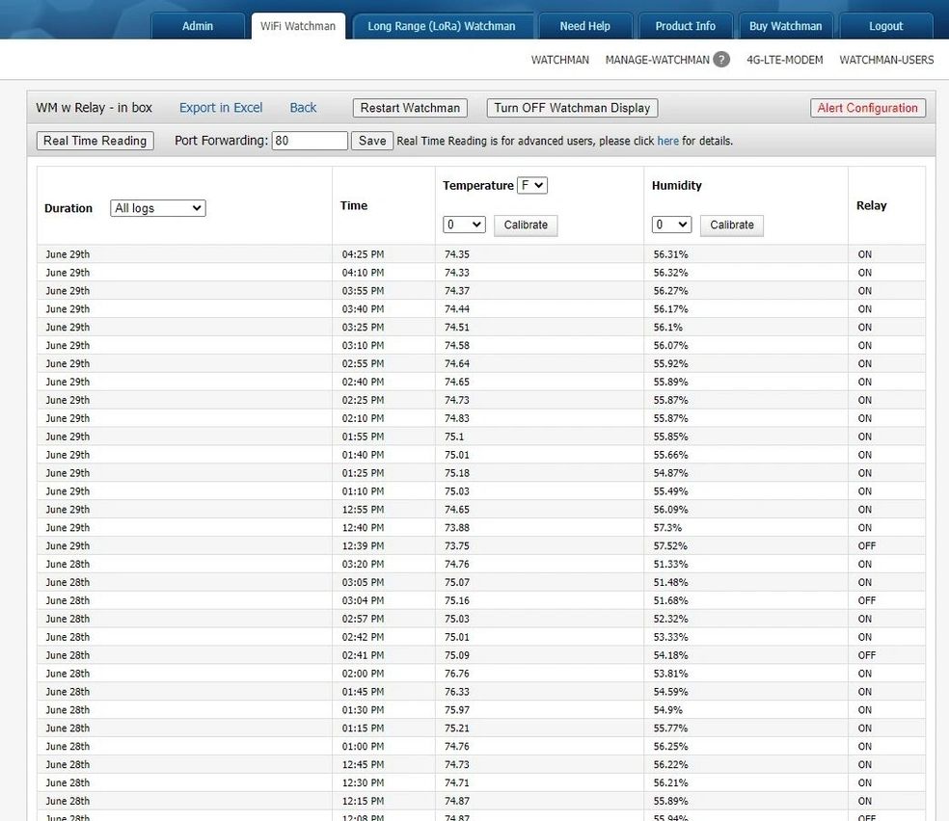Click Export in Excel link

[221, 108]
